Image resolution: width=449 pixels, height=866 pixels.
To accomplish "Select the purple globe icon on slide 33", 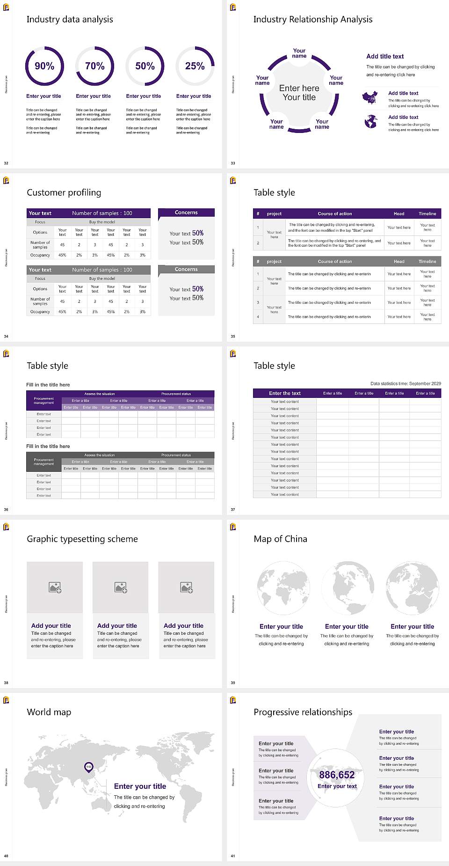I will pyautogui.click(x=371, y=122).
